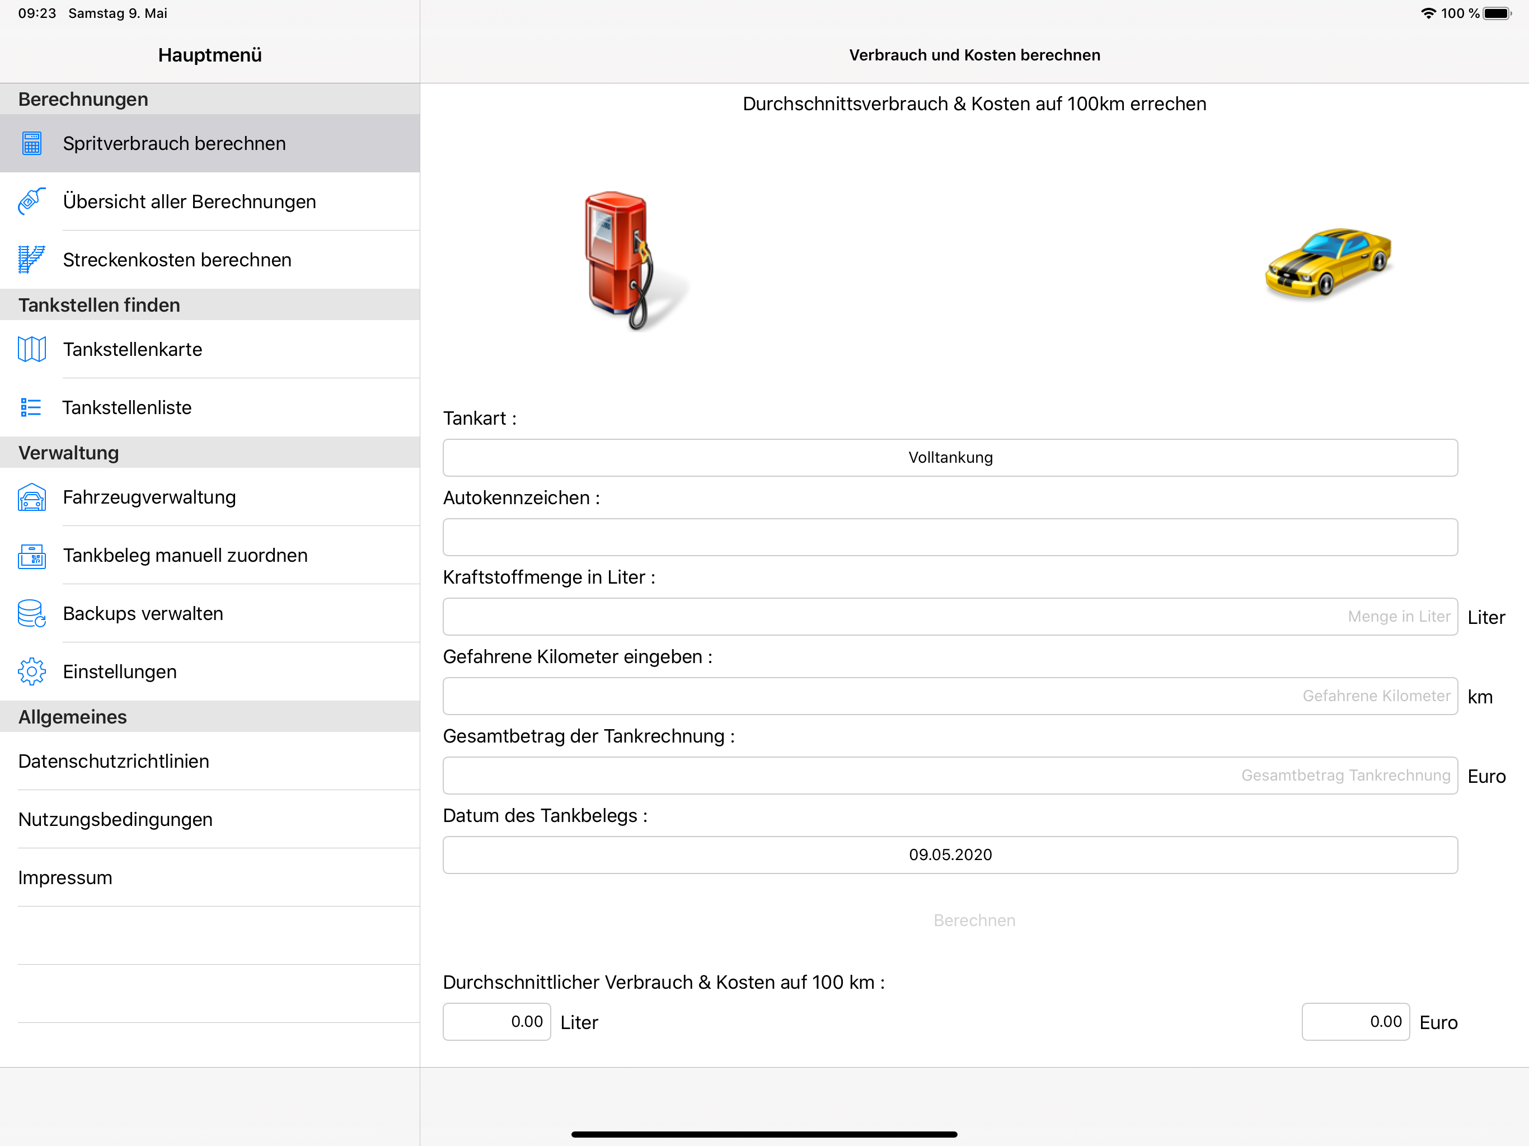Open Spritverbrauch berechnen menu entry
1529x1146 pixels.
tap(210, 143)
